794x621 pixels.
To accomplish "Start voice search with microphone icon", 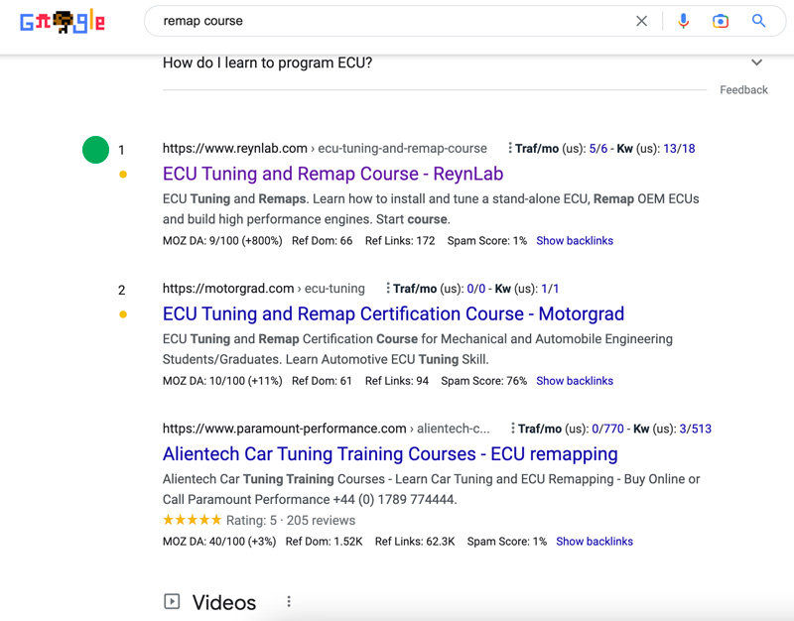I will (683, 21).
